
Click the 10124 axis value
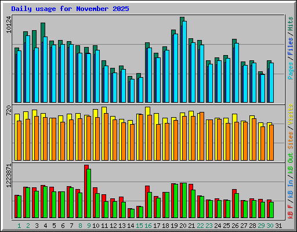[x=9, y=25]
